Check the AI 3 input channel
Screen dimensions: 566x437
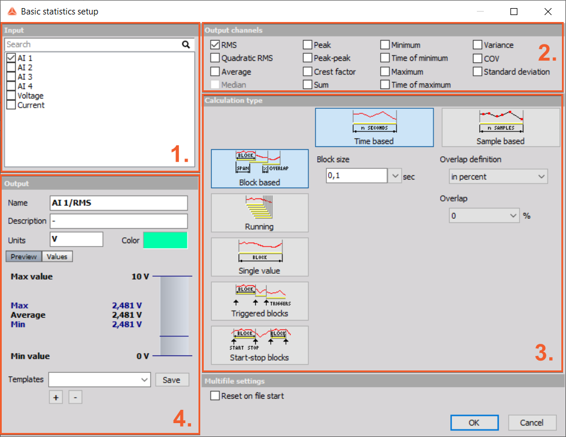tap(11, 76)
